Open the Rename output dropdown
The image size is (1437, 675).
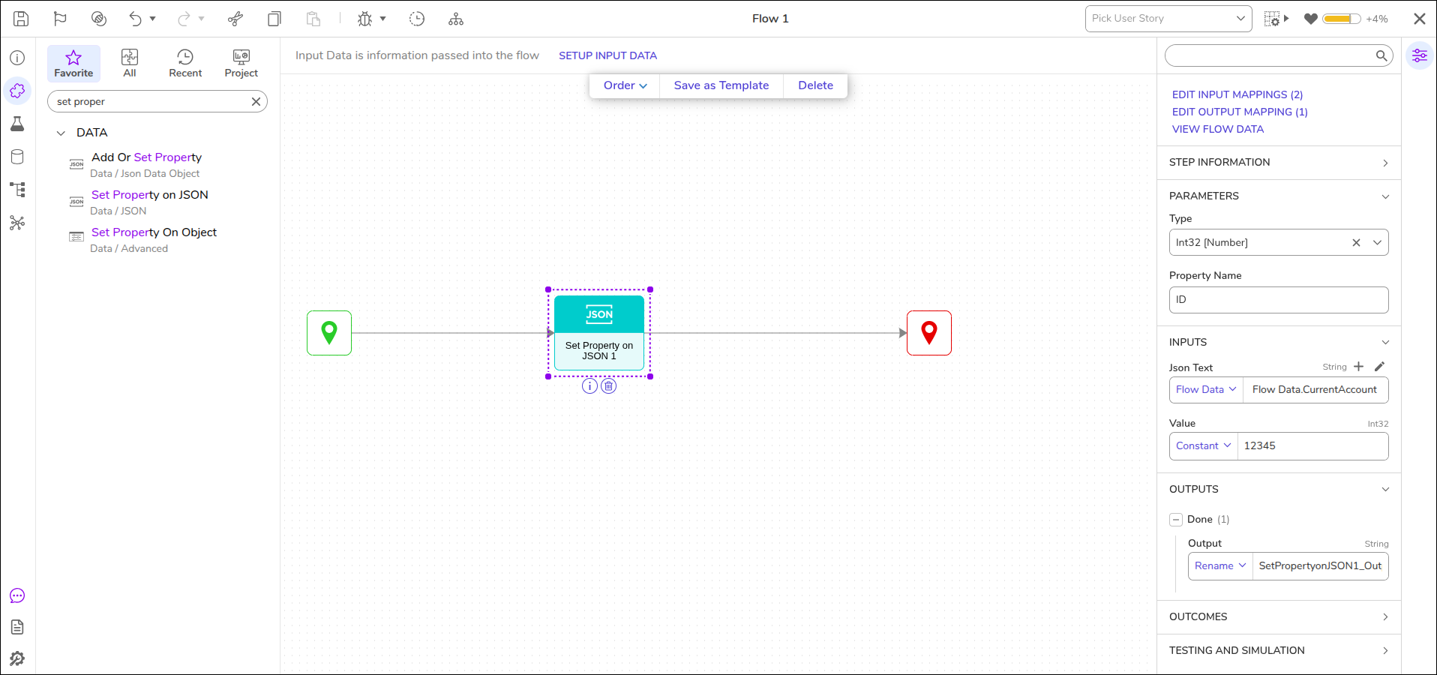pos(1220,565)
